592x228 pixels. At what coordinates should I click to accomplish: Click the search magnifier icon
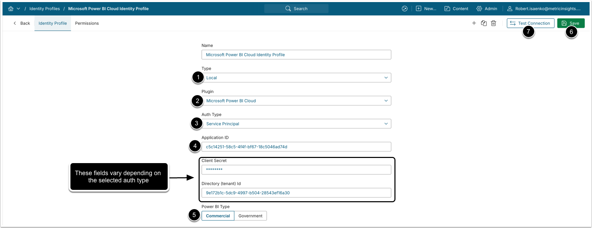[x=288, y=9]
